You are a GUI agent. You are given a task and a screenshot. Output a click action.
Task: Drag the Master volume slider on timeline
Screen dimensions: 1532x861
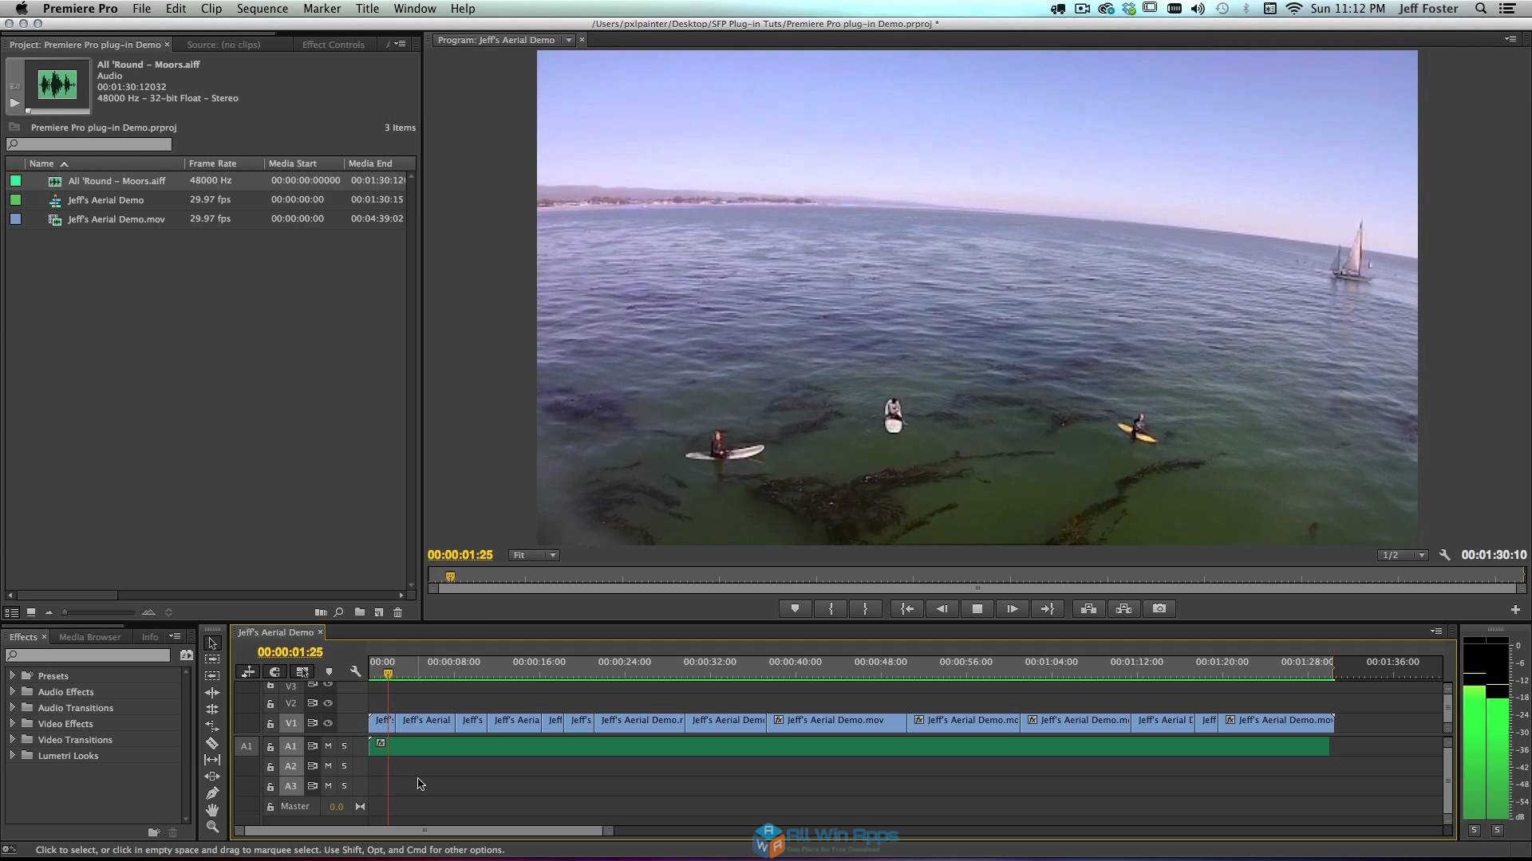coord(334,805)
